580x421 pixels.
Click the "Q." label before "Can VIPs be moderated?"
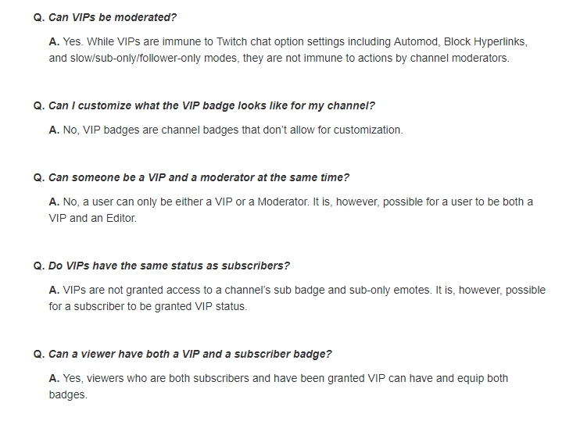coord(39,17)
